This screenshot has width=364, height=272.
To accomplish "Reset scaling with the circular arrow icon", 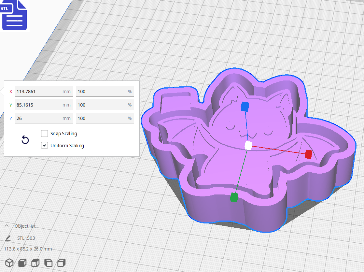I will click(x=25, y=139).
